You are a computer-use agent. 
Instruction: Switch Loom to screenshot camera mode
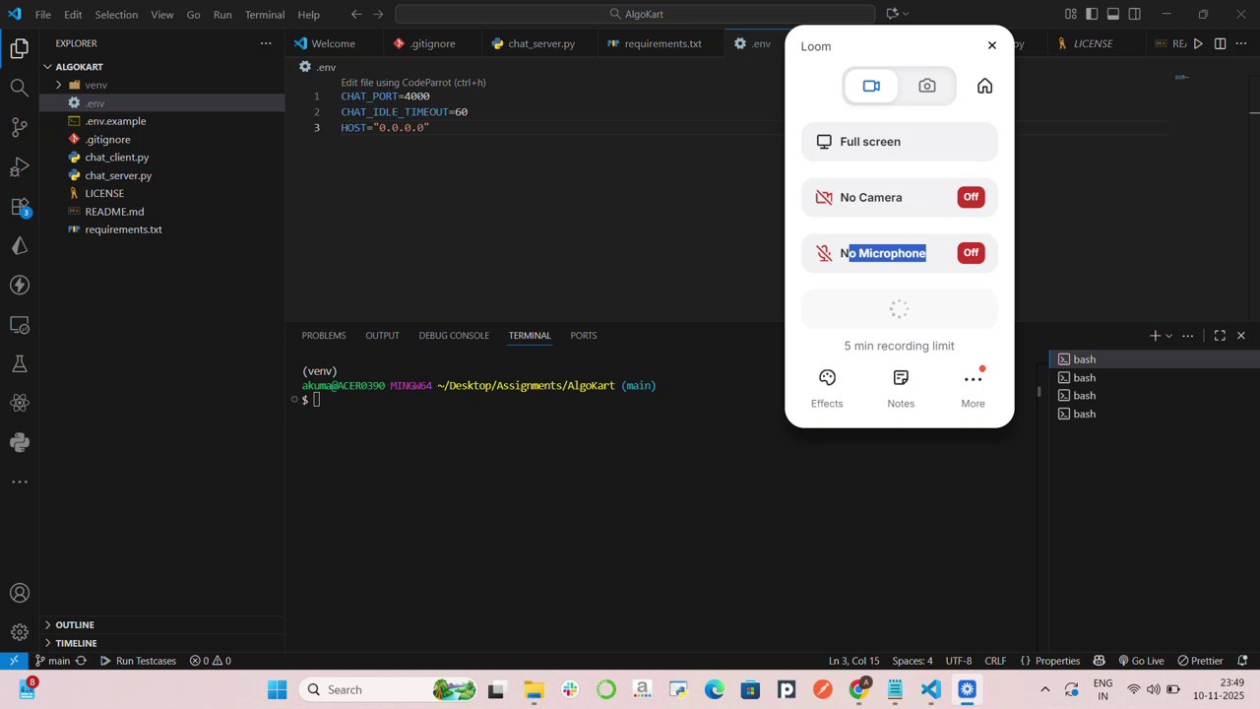tap(927, 86)
